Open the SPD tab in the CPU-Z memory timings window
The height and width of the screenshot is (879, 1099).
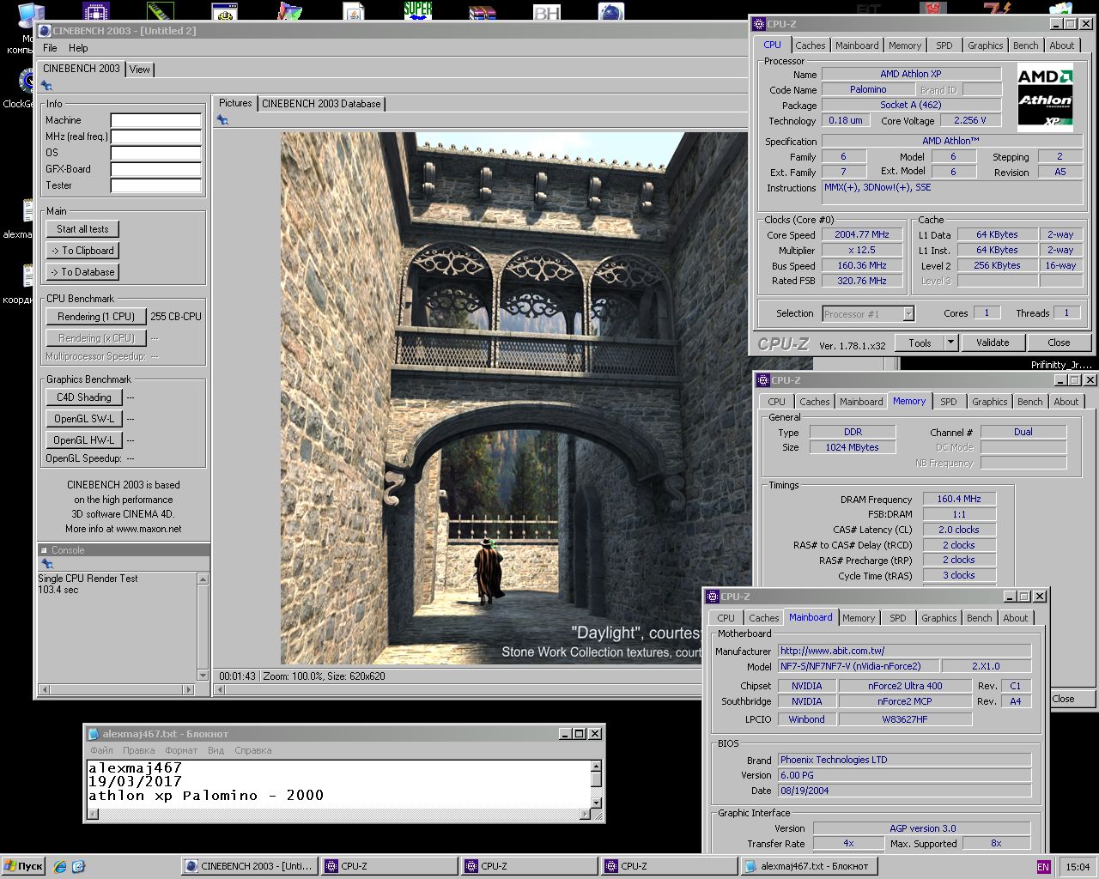pyautogui.click(x=949, y=402)
